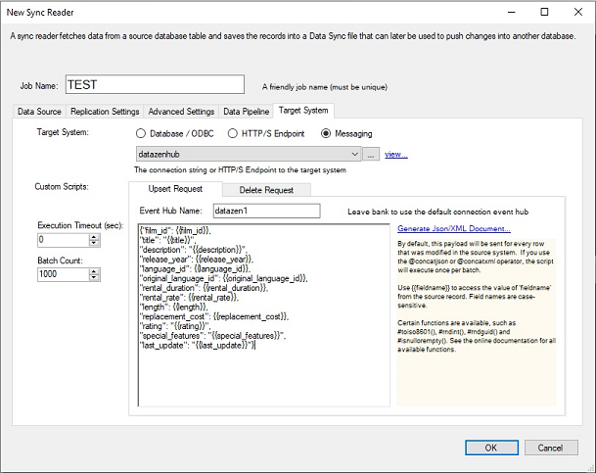This screenshot has height=473, width=596.
Task: Click the "Leave bank to use the default" hint
Action: (x=437, y=212)
